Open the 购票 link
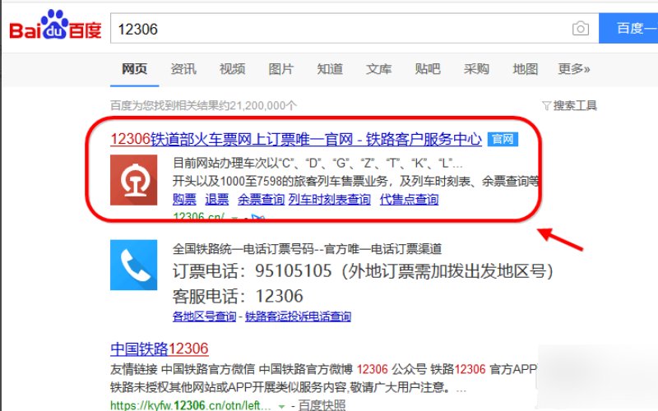Screen dimensions: 658x411 (184, 199)
